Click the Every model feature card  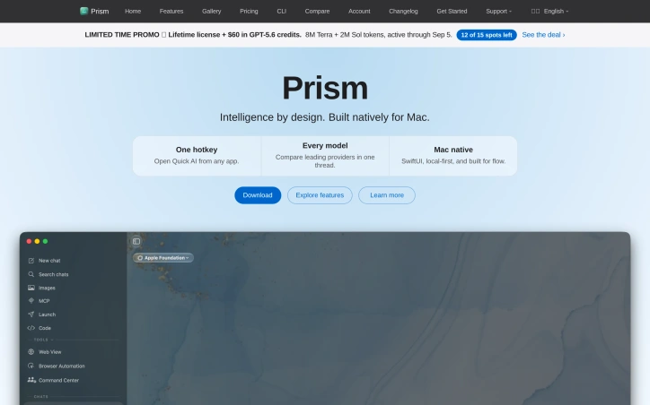pos(325,156)
